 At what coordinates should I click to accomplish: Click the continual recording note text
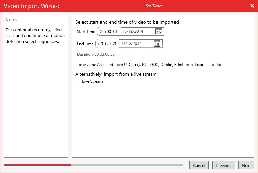35,36
